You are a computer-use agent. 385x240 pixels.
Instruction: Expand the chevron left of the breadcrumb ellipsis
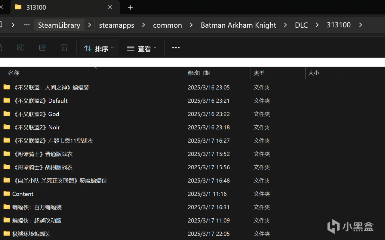(13, 25)
